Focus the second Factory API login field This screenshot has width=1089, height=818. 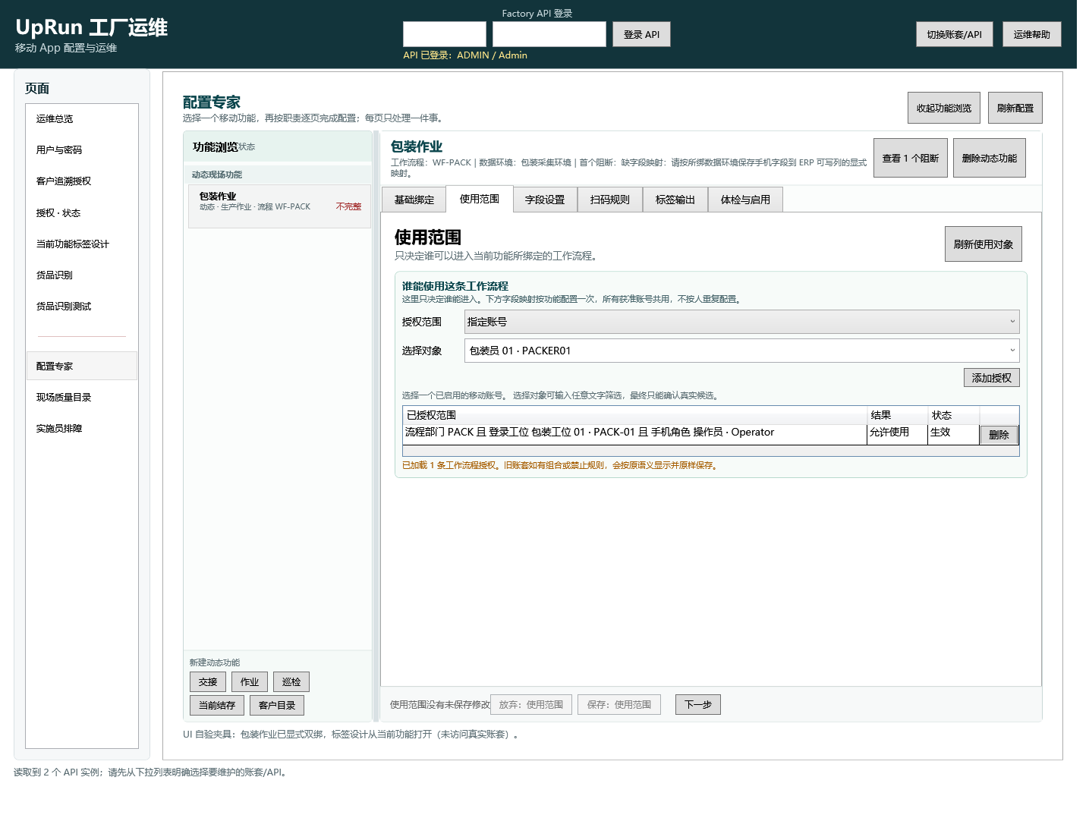coord(549,34)
